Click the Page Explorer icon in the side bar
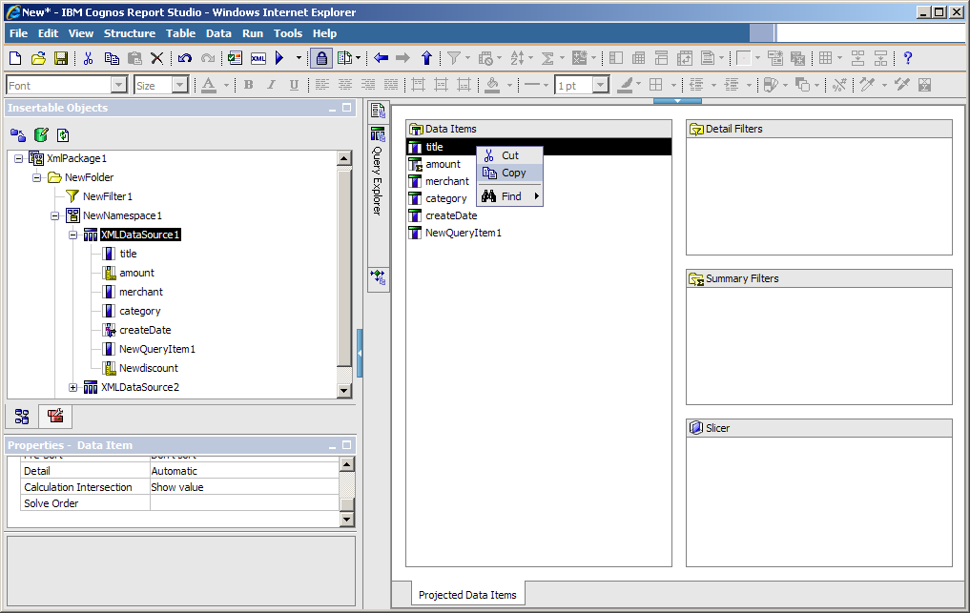The image size is (970, 613). (x=378, y=111)
